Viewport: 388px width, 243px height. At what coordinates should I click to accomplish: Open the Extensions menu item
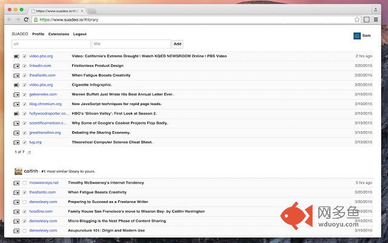click(x=59, y=34)
